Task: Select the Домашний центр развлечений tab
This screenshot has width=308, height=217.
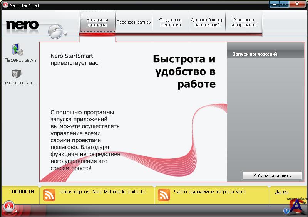Action: (x=207, y=22)
